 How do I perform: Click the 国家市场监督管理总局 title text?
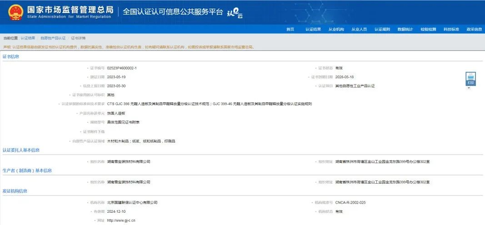(70, 10)
